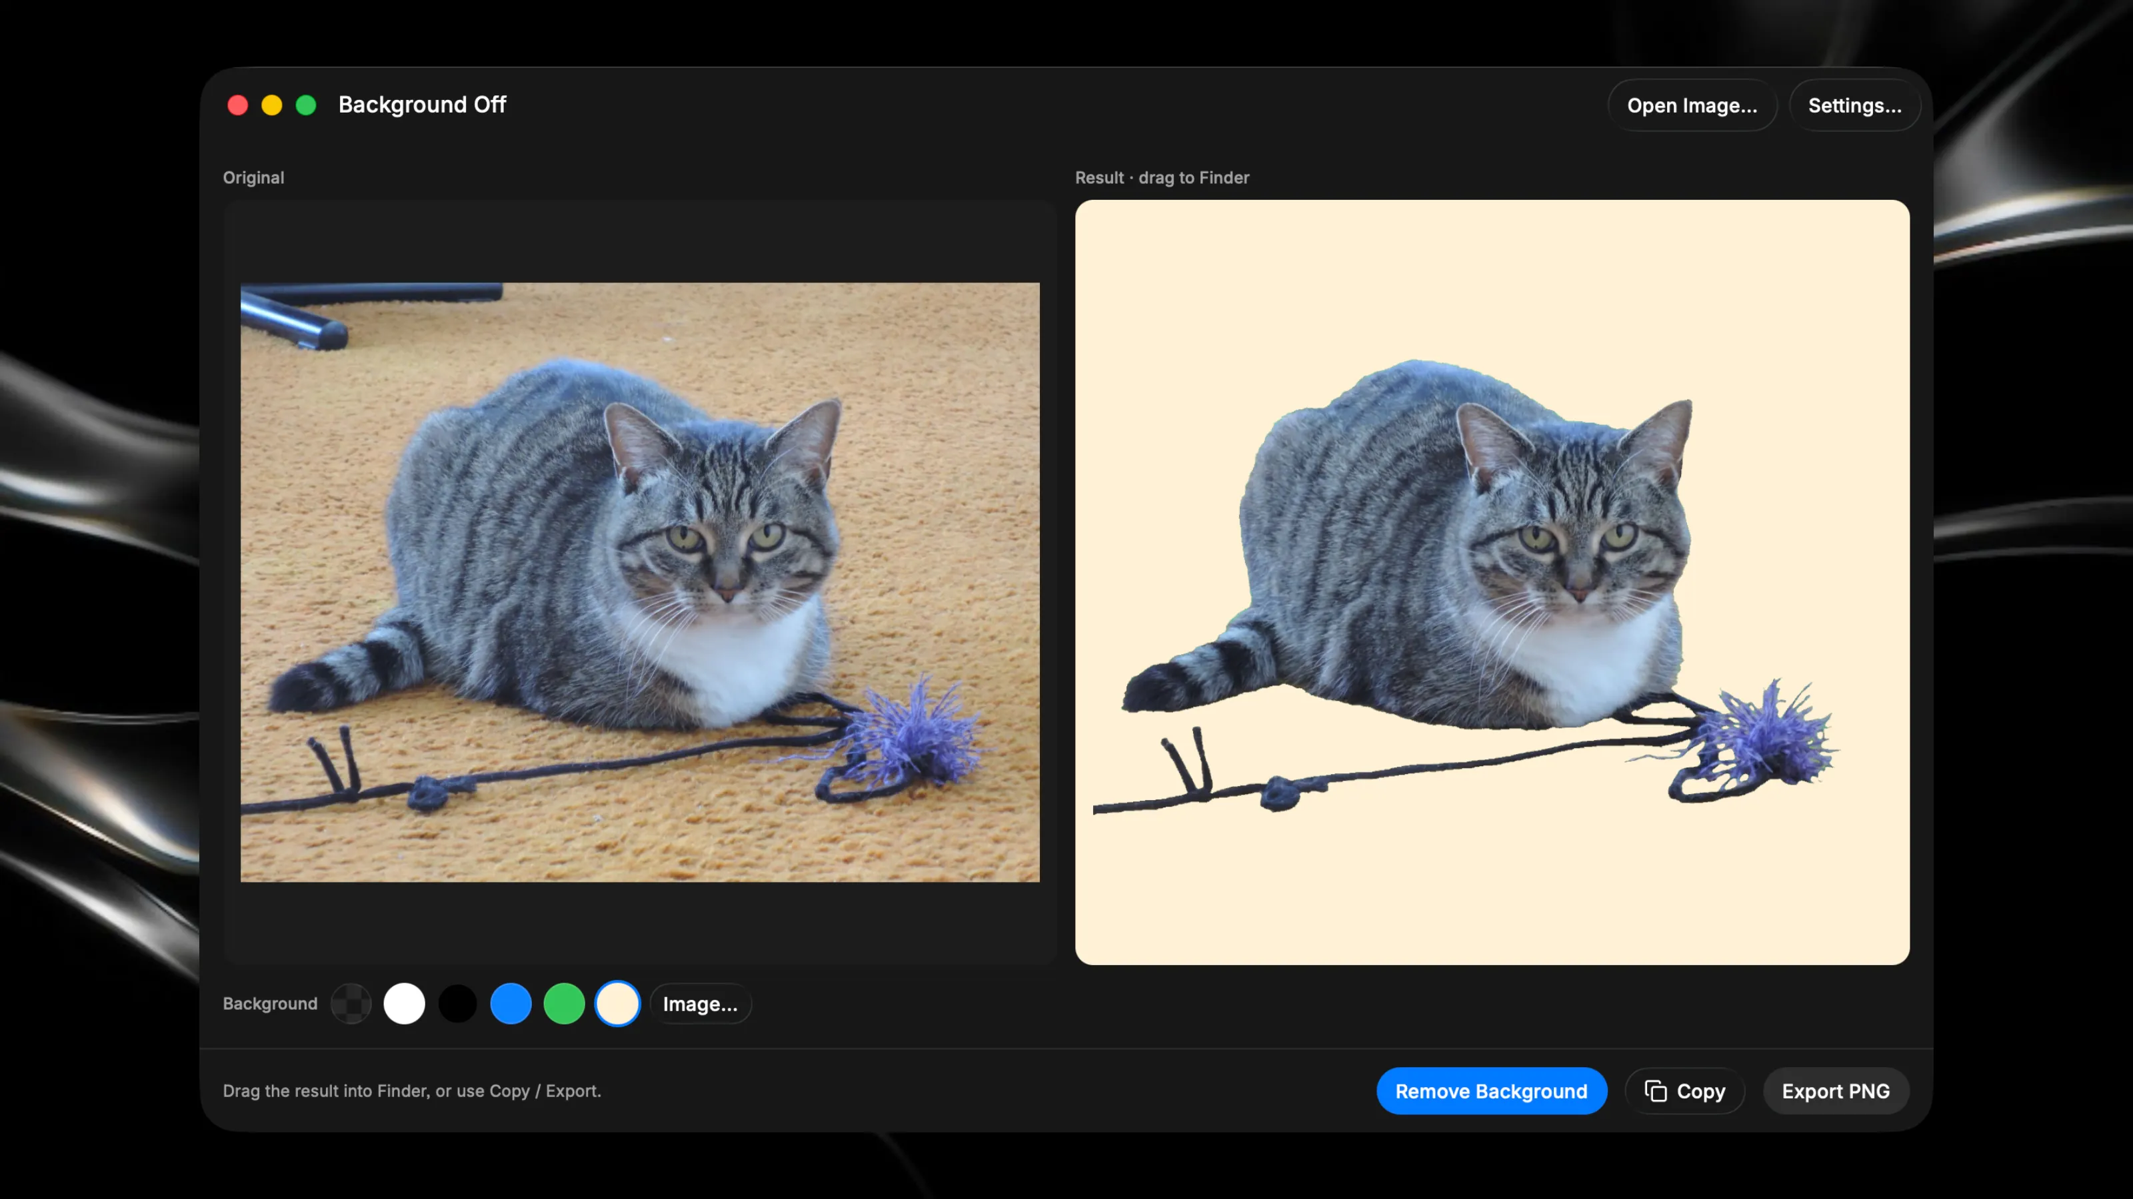This screenshot has height=1199, width=2133.
Task: Choose the cream background swatch
Action: pyautogui.click(x=618, y=1004)
